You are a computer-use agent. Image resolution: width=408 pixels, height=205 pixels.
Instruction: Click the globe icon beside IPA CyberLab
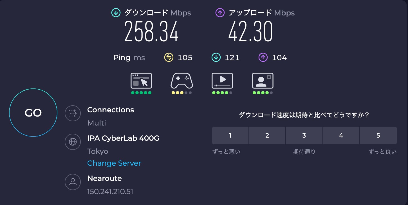(x=73, y=142)
